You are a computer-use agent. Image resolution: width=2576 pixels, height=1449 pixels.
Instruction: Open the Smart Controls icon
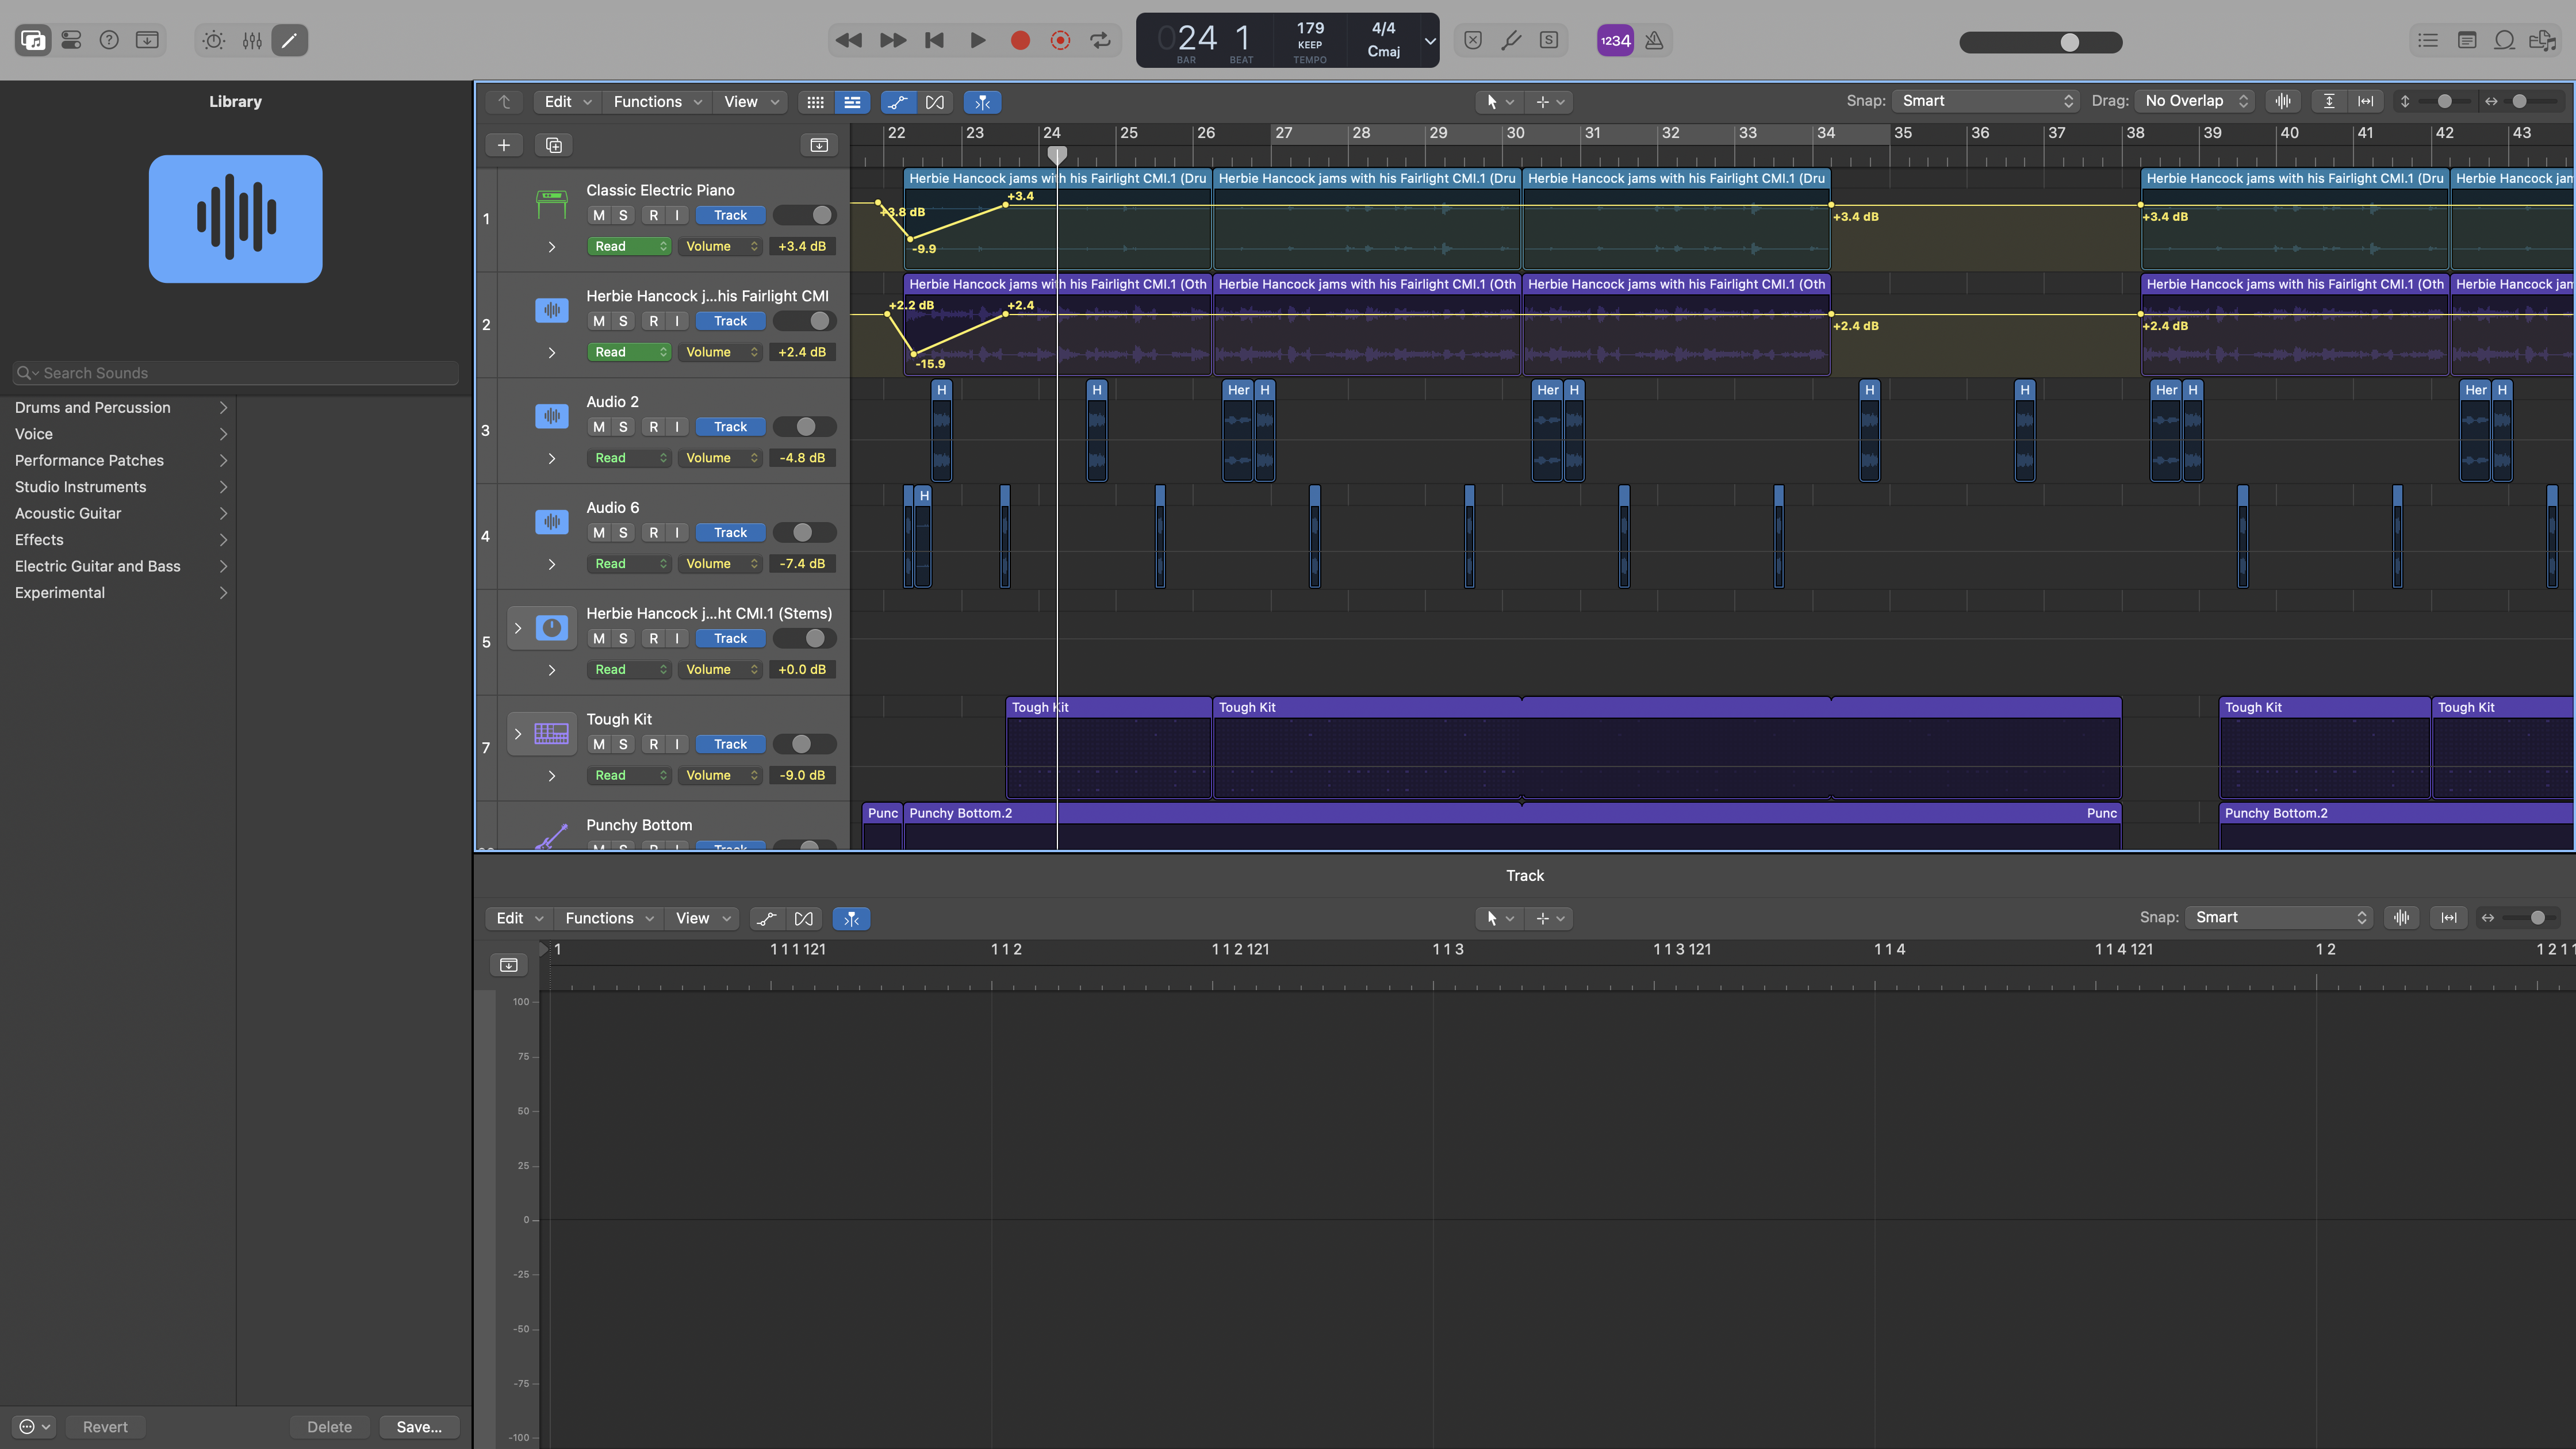[213, 40]
